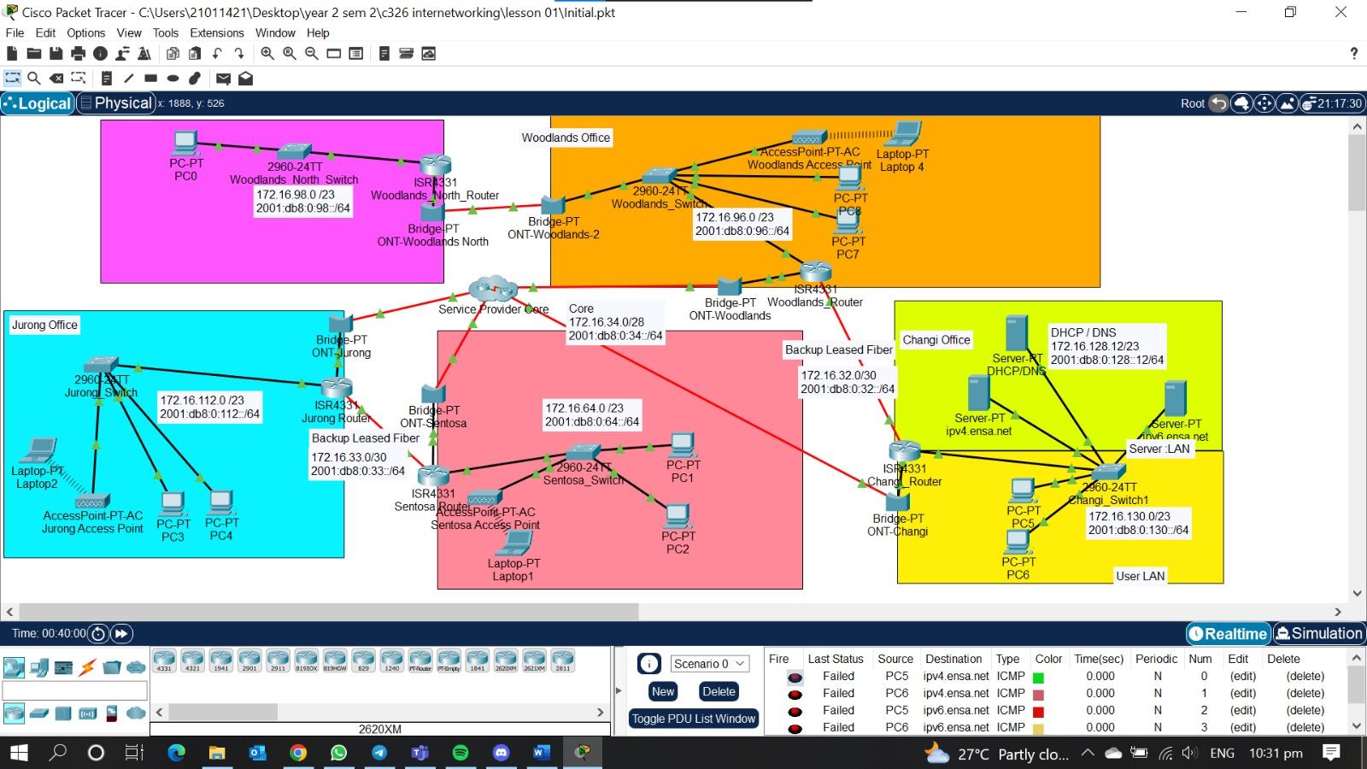Image resolution: width=1367 pixels, height=769 pixels.
Task: Fire the first failed PDU test
Action: [x=795, y=676]
